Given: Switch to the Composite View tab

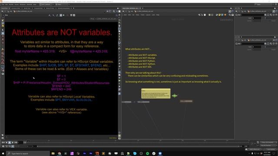Looking at the screenshot, I should coord(38,8).
